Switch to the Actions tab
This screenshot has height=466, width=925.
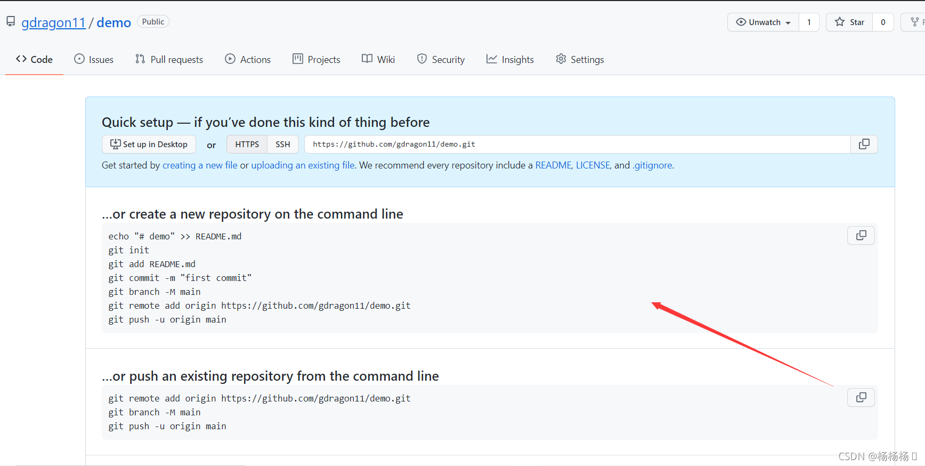click(248, 59)
